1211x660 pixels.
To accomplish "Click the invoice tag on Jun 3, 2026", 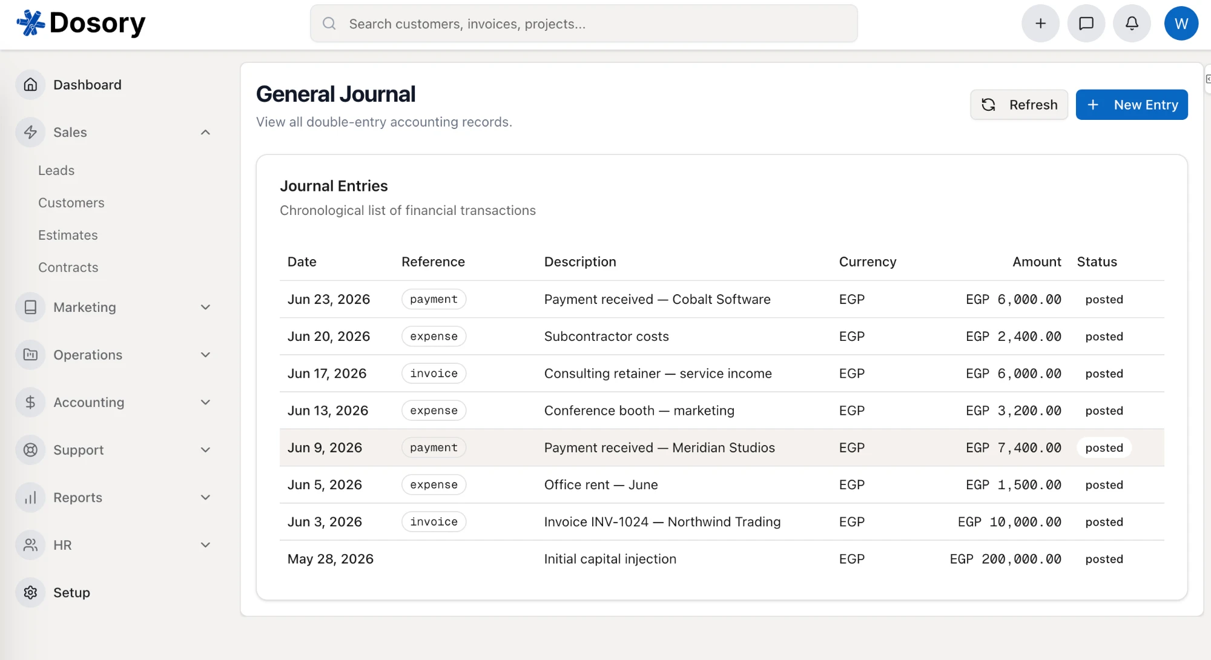I will 434,522.
